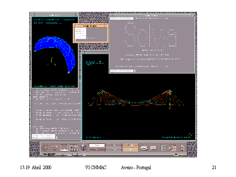Switch to the top-middle gray workspace button

114,145
